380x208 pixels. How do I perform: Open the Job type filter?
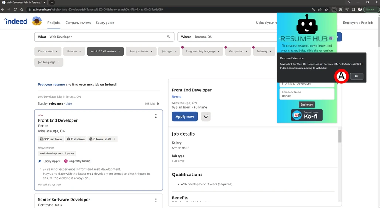tap(169, 51)
